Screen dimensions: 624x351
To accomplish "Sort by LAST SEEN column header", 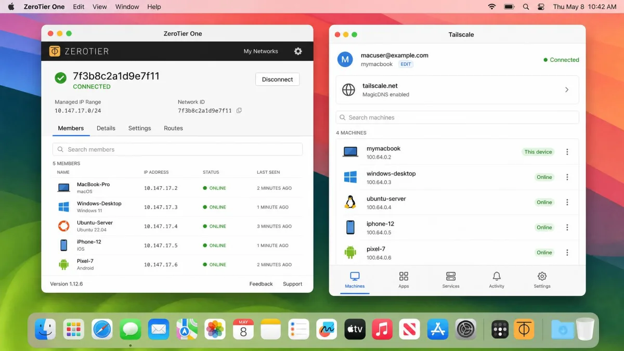I will pos(268,172).
